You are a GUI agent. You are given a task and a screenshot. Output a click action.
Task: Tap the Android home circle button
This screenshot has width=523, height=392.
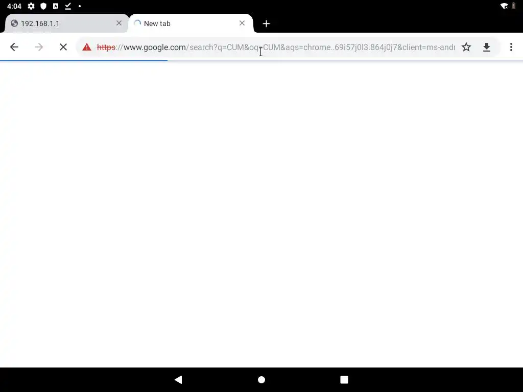261,380
